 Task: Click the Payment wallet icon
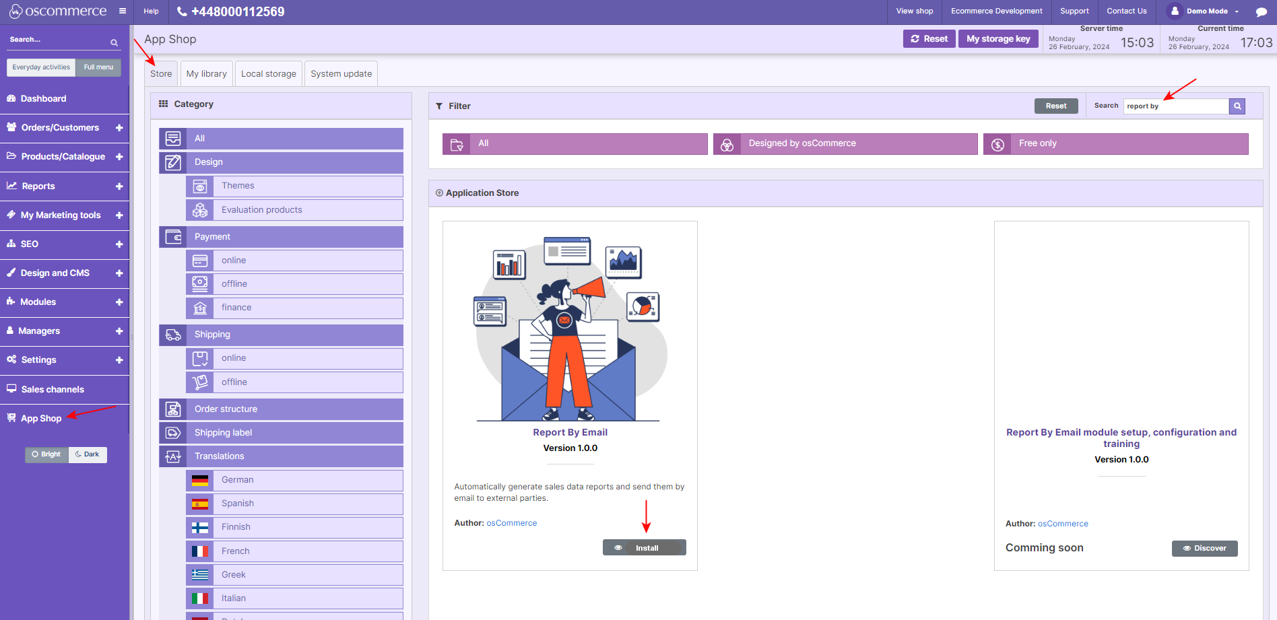click(173, 237)
